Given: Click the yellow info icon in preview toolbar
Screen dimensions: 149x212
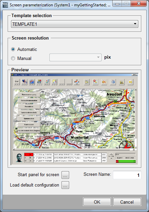Looking at the screenshot, I should tap(130, 82).
